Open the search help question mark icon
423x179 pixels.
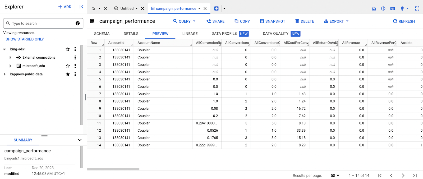[x=77, y=23]
